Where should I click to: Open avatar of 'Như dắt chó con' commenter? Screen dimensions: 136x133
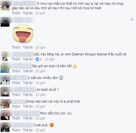pos(5,115)
